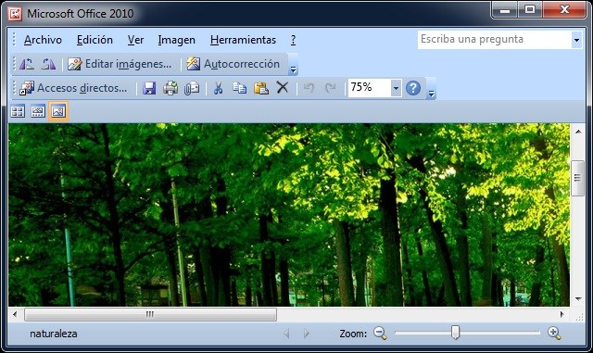The width and height of the screenshot is (593, 353).
Task: Open the Edición menu
Action: click(x=95, y=40)
